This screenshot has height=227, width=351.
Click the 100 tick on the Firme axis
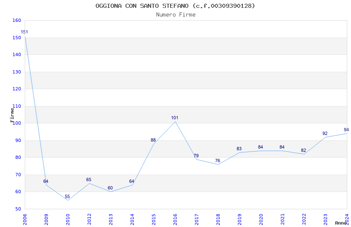17,123
